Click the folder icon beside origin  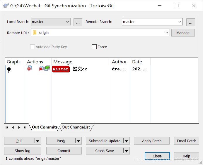click(x=35, y=32)
